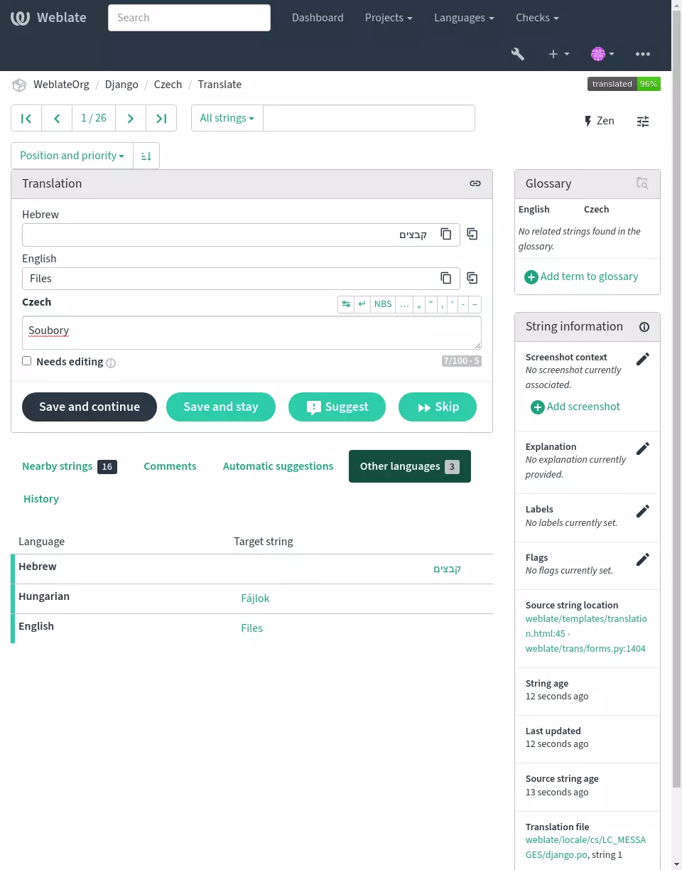Toggle the sort direction icon
This screenshot has width=682, height=870.
coord(146,156)
